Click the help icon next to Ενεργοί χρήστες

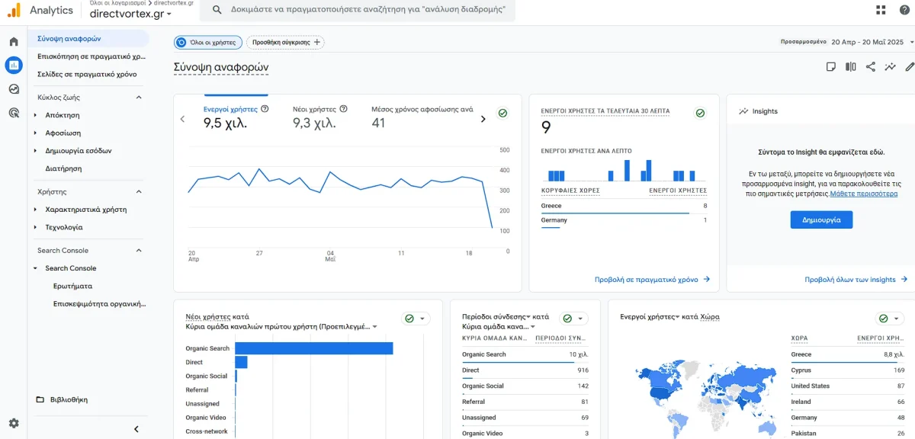tap(265, 109)
